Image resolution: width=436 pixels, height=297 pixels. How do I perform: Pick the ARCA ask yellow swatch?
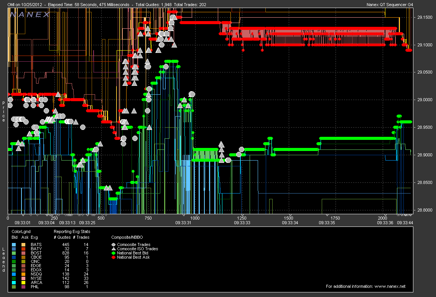[x=23, y=282]
